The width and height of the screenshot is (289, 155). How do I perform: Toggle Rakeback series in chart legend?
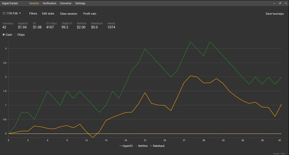157,146
